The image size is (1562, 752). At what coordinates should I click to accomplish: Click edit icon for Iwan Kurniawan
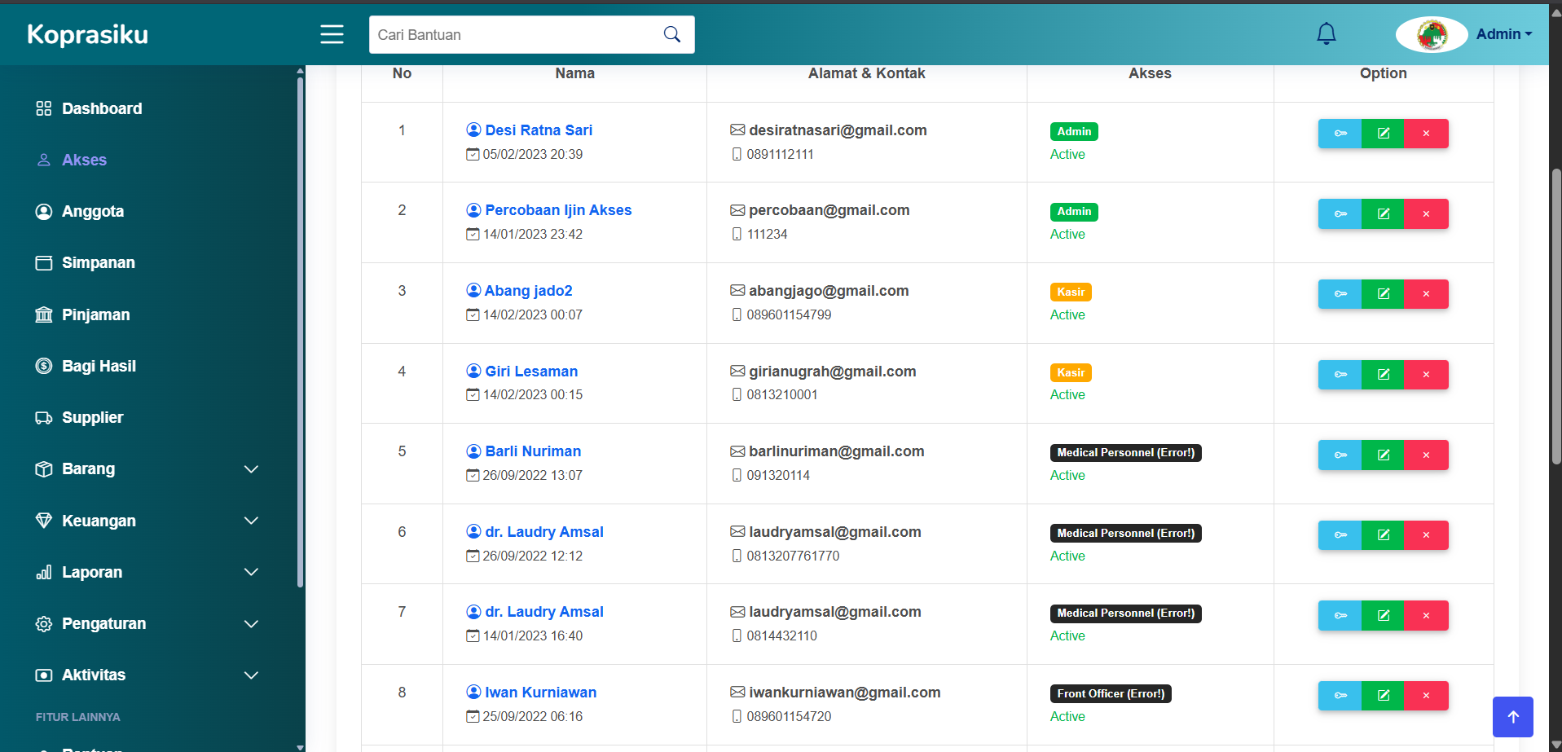pyautogui.click(x=1383, y=696)
